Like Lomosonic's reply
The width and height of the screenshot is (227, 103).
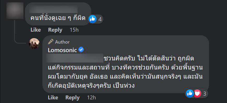[x=53, y=98]
